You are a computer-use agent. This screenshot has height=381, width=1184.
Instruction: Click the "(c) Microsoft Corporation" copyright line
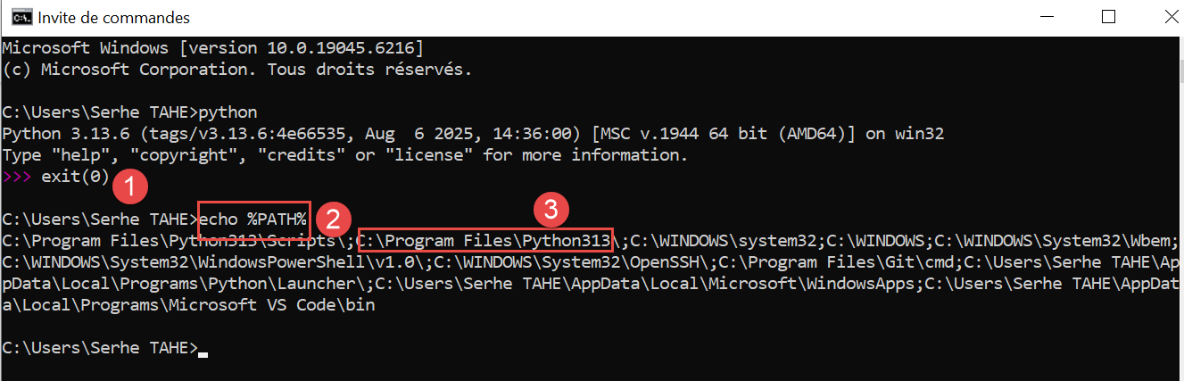[236, 69]
